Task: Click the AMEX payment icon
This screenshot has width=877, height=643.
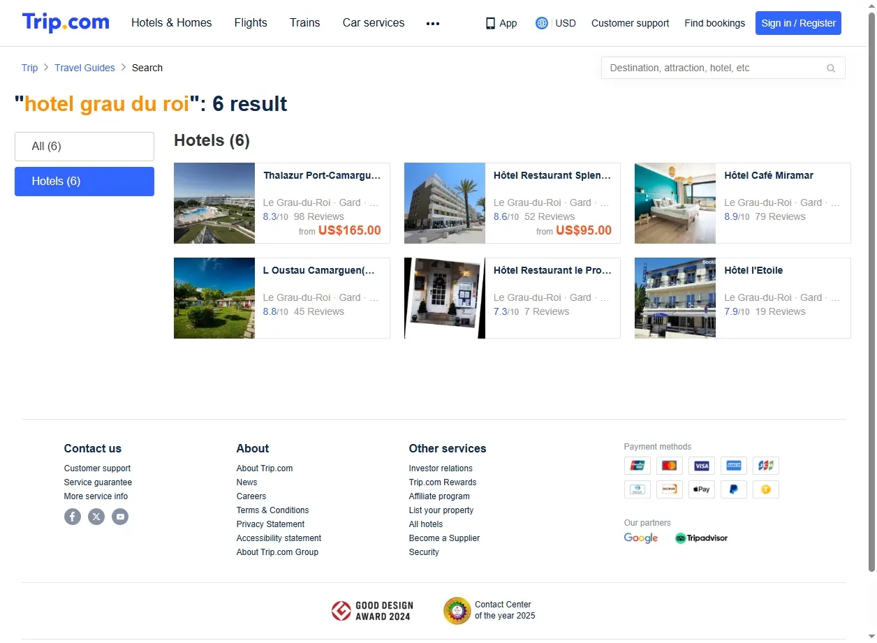Action: (x=734, y=466)
